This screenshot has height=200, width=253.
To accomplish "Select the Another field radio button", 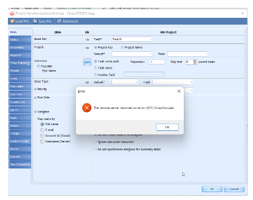I will [95, 75].
